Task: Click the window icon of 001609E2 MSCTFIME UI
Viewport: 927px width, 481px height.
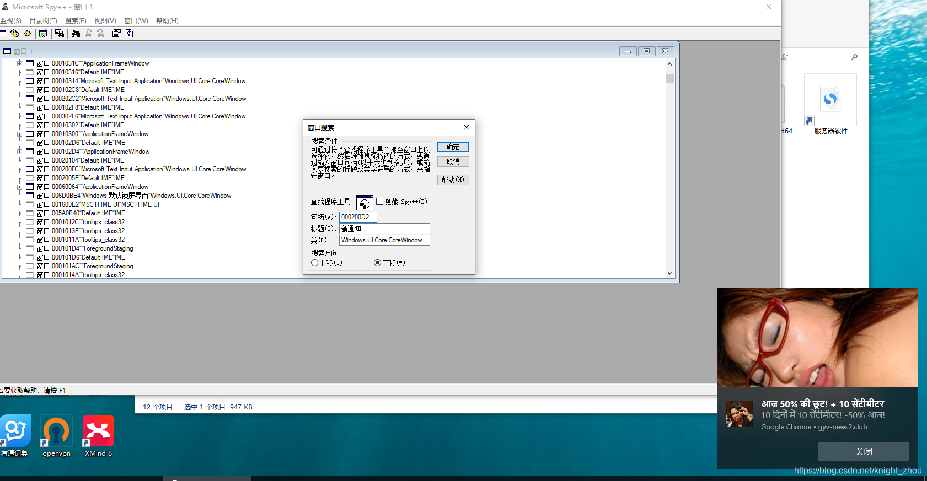Action: click(30, 204)
